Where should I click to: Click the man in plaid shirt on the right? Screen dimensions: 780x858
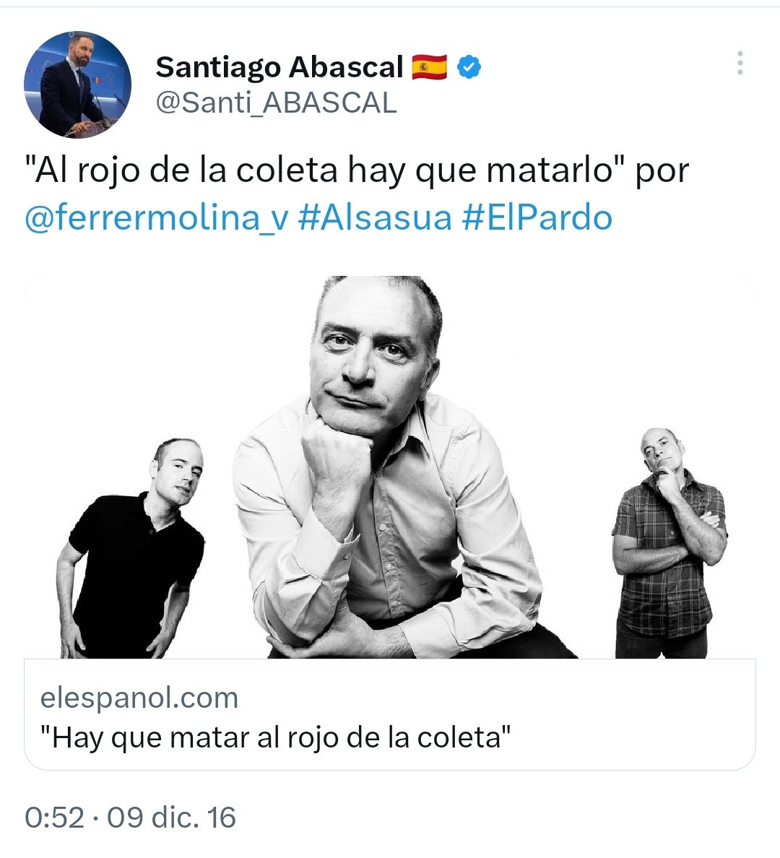coord(669,543)
